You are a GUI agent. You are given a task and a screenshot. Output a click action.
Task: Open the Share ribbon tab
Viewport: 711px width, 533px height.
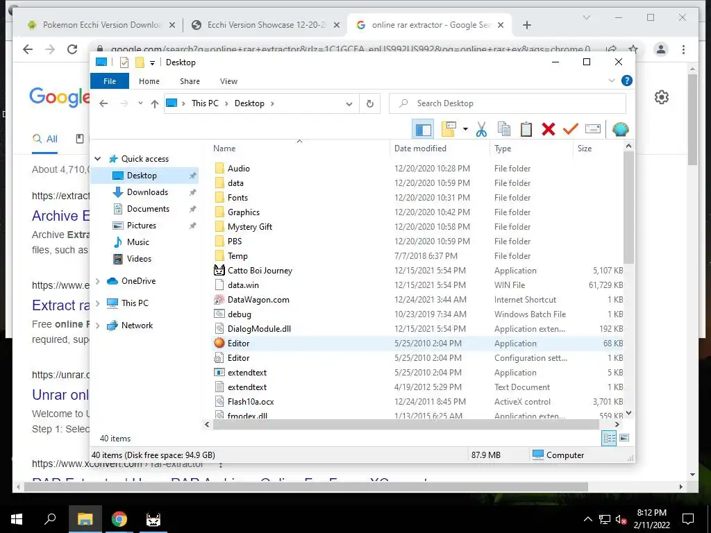(190, 81)
